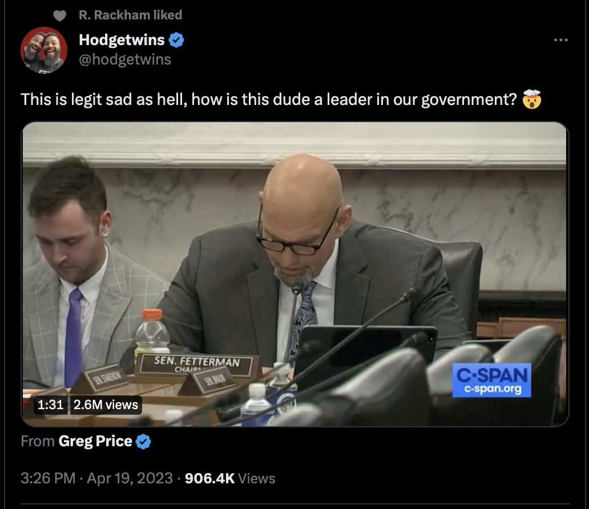Click the blue verified badge next to Hodgetwins
The height and width of the screenshot is (509, 589).
[x=176, y=40]
